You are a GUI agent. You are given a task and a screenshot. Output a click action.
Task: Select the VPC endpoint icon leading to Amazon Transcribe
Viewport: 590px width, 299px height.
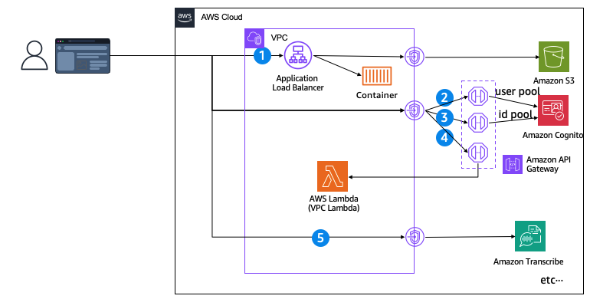click(x=415, y=237)
